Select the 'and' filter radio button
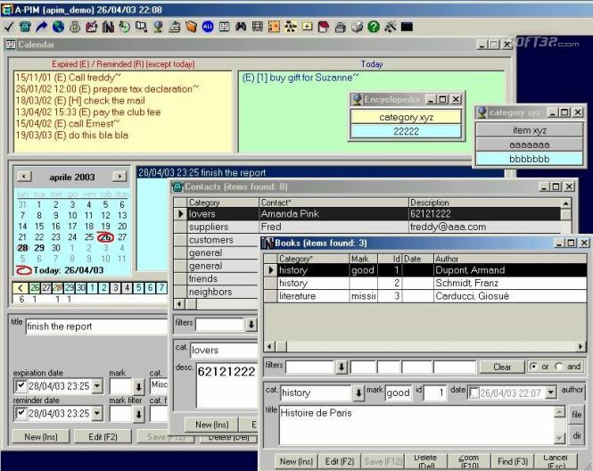 558,367
